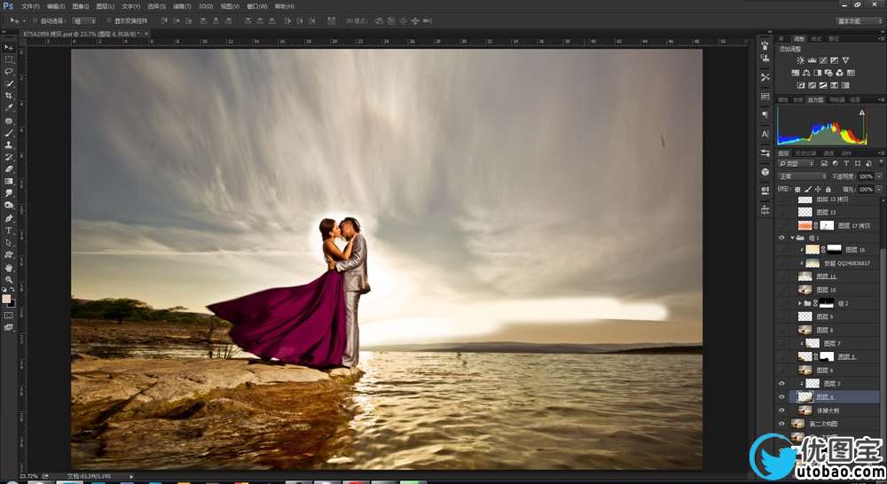Open the auto-select 组 dropdown

pos(84,21)
